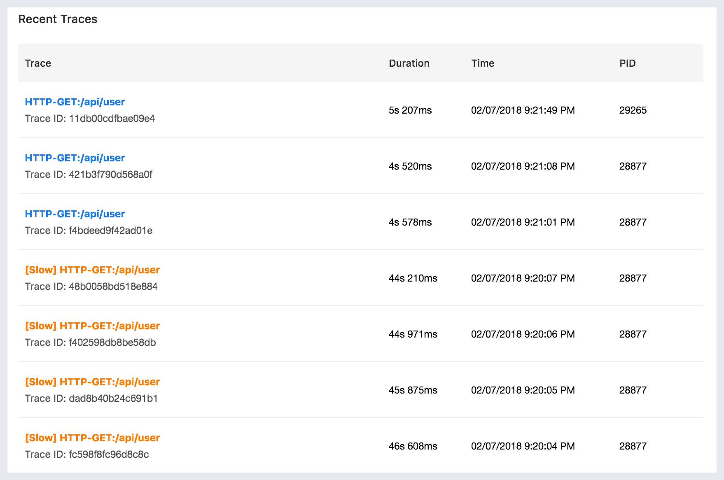This screenshot has width=724, height=480.
Task: Click duration value 46s 608ms
Action: 413,446
